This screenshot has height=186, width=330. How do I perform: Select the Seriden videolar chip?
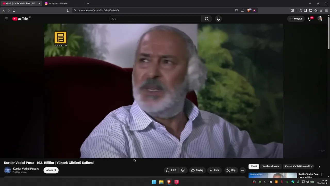pos(271,167)
